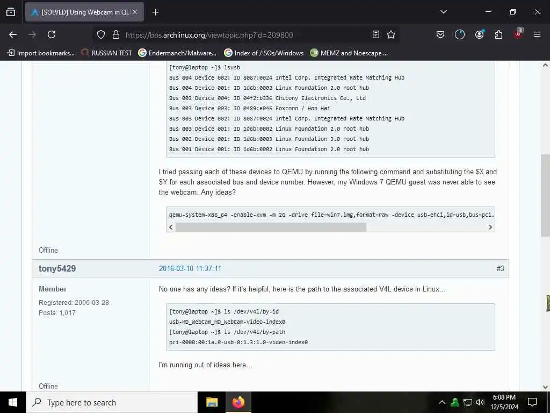The width and height of the screenshot is (550, 413).
Task: Open tracking protection shield icon
Action: click(101, 34)
